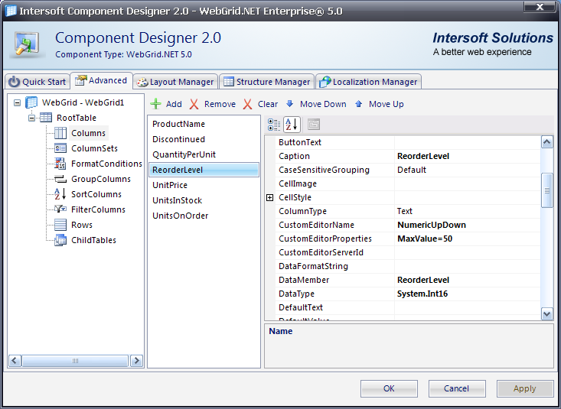Click the tree panel scroll left arrow
This screenshot has width=561, height=409.
tap(15, 361)
